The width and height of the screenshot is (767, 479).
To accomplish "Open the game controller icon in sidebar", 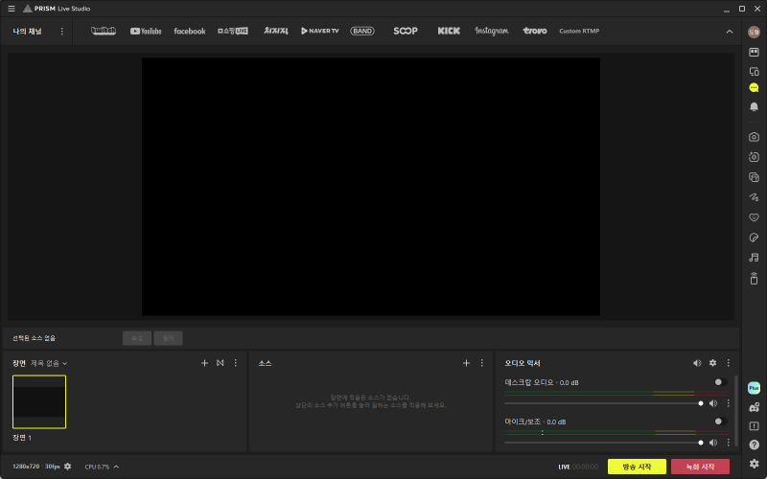I will coord(754,407).
